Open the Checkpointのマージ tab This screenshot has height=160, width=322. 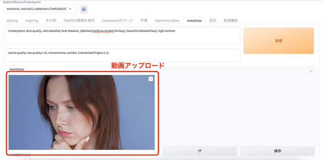[x=118, y=20]
